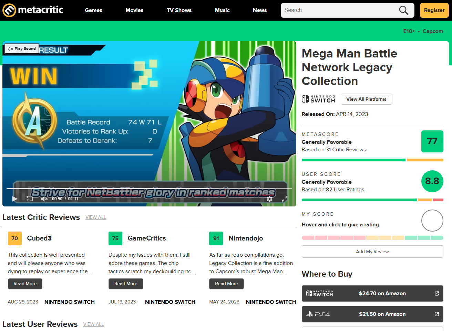View all Latest User Reviews

click(x=93, y=324)
